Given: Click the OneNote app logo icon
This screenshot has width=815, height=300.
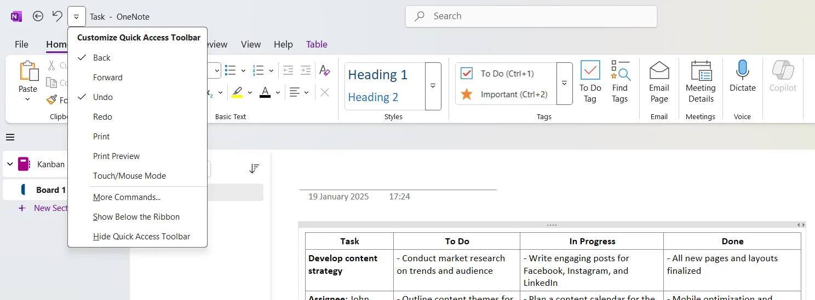Looking at the screenshot, I should click(x=16, y=16).
